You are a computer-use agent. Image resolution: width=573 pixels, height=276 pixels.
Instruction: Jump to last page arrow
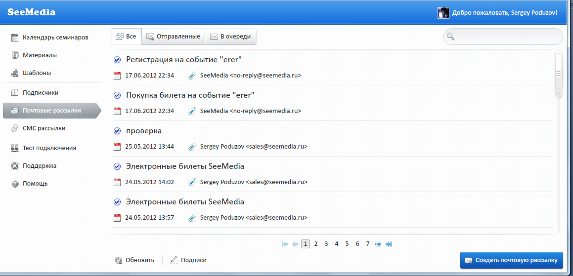pyautogui.click(x=389, y=244)
